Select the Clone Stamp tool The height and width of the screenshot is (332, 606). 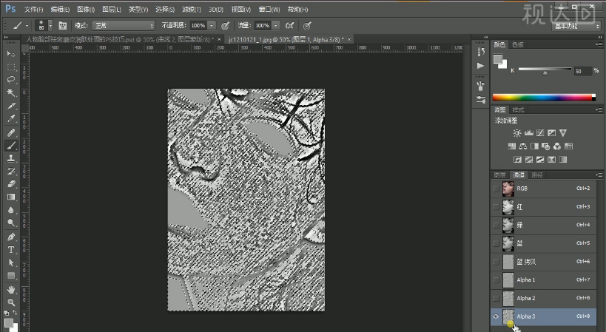coord(11,158)
